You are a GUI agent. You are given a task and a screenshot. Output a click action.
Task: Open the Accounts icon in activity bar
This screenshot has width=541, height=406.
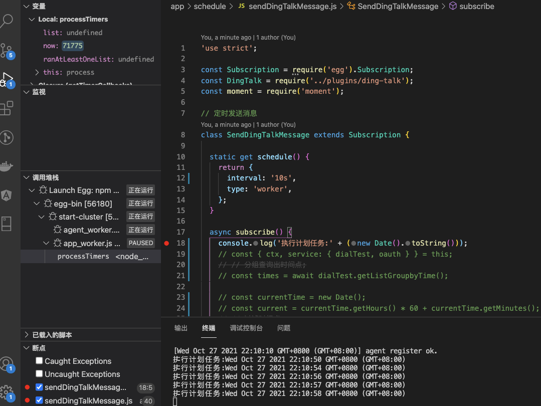pos(7,364)
